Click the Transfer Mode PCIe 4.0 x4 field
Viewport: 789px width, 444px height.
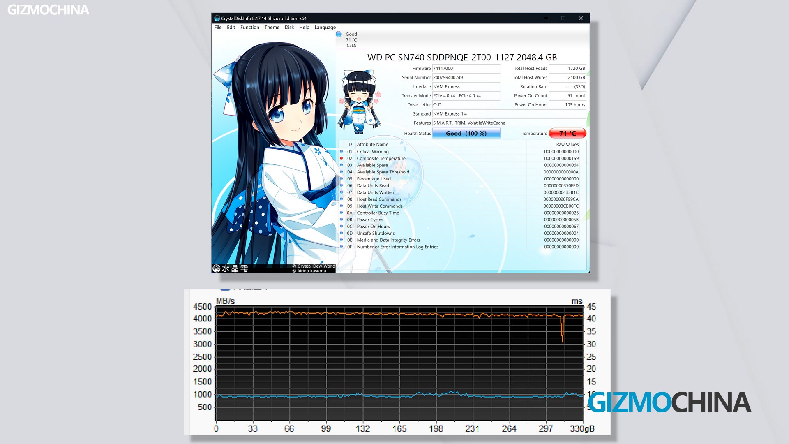(x=466, y=96)
